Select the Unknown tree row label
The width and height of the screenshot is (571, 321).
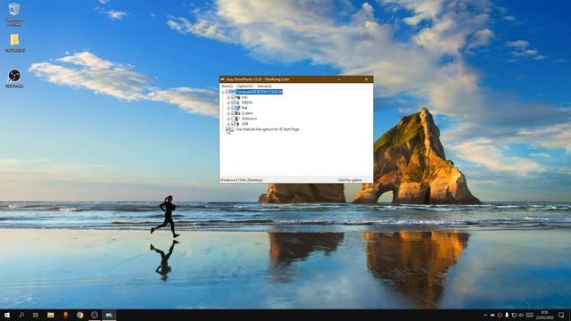point(249,119)
